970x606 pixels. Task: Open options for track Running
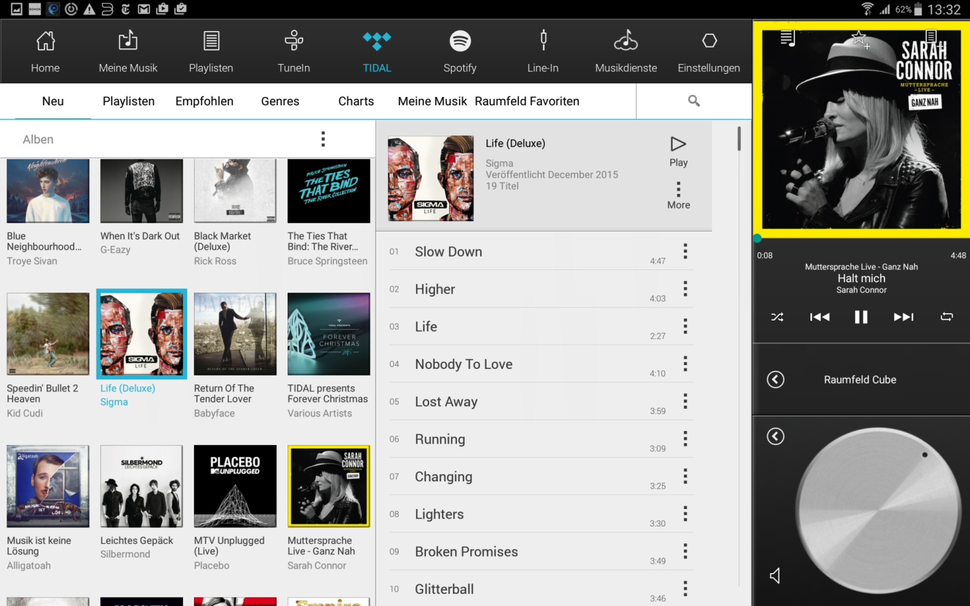click(x=685, y=439)
